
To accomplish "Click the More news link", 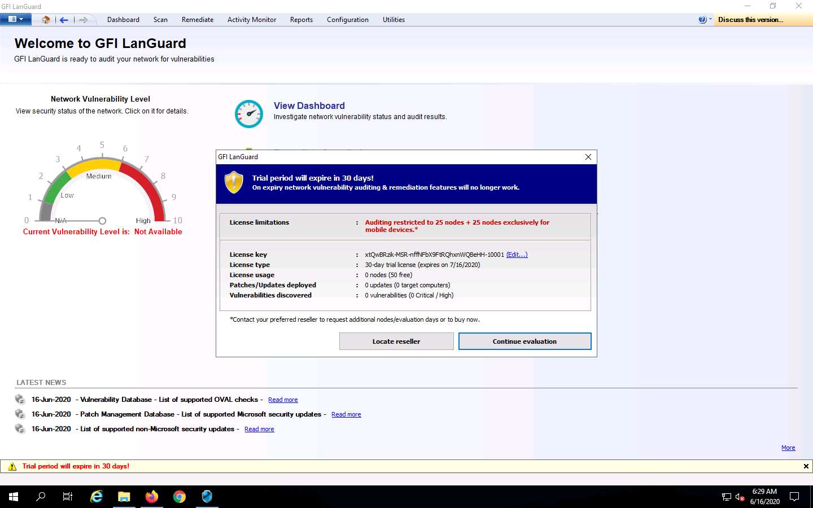I will pyautogui.click(x=788, y=448).
